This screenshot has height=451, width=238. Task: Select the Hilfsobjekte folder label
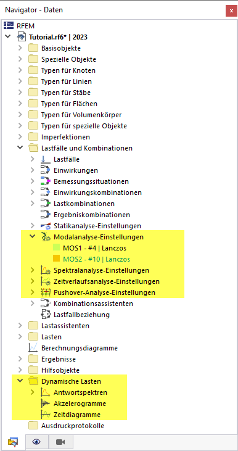60,370
